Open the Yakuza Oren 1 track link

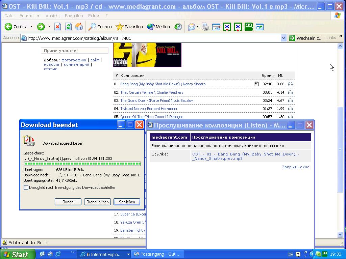[x=133, y=222]
